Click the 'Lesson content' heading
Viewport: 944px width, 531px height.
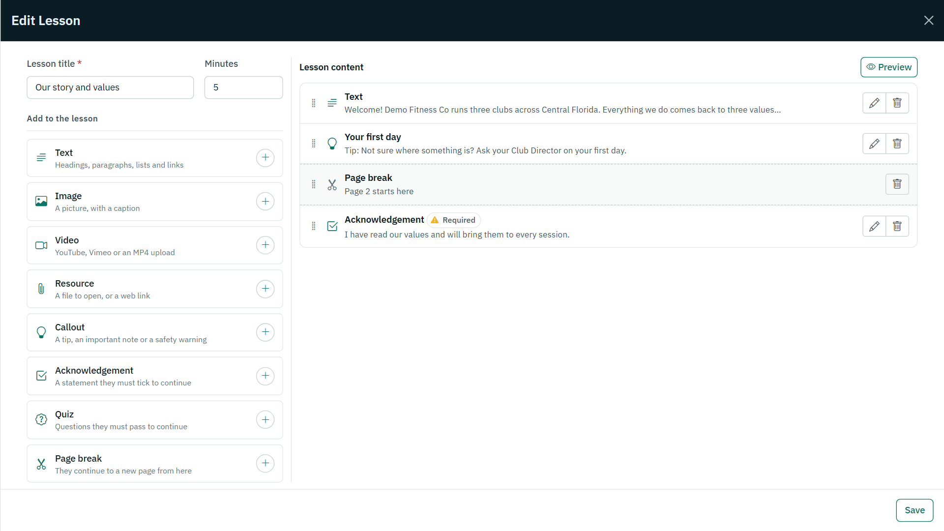click(331, 67)
